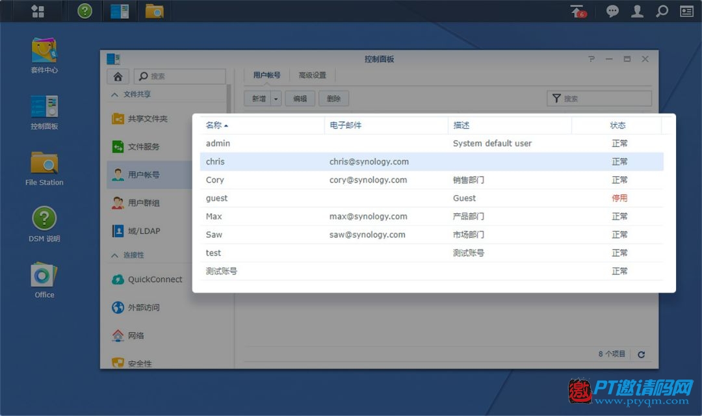The width and height of the screenshot is (702, 416).
Task: Click the max@synology.com email cell
Action: tap(368, 216)
